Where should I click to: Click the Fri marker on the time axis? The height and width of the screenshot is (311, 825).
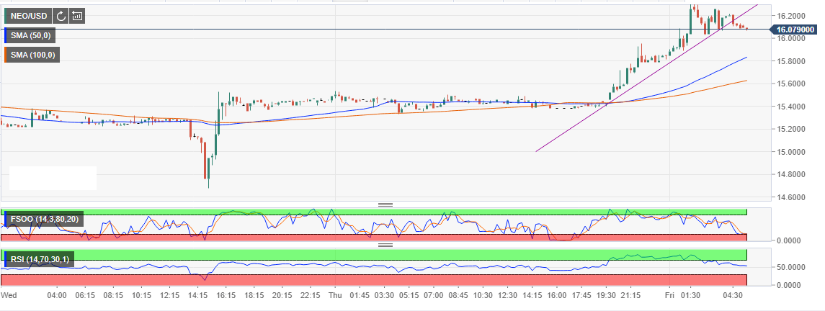pyautogui.click(x=669, y=295)
